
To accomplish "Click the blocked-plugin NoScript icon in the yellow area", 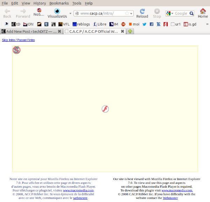I will click(x=16, y=50).
